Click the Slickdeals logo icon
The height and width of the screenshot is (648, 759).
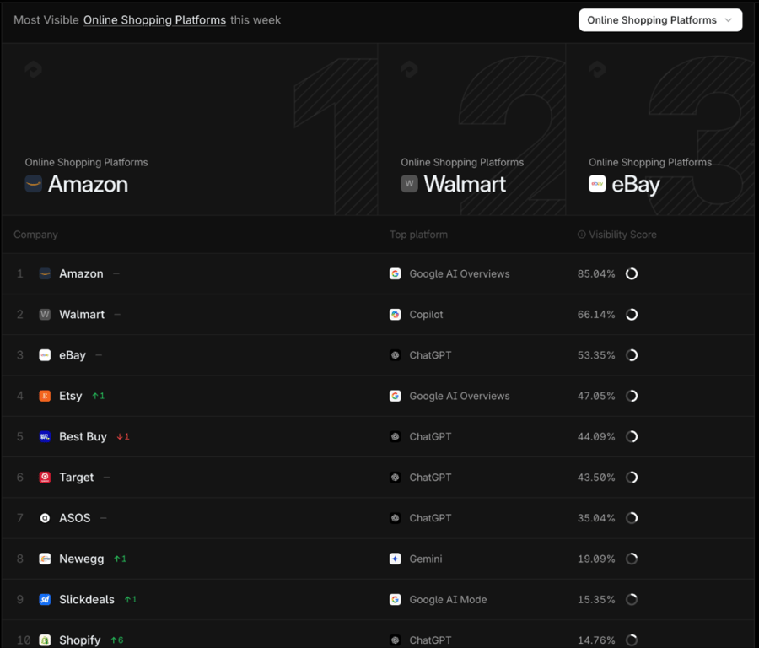pos(45,600)
